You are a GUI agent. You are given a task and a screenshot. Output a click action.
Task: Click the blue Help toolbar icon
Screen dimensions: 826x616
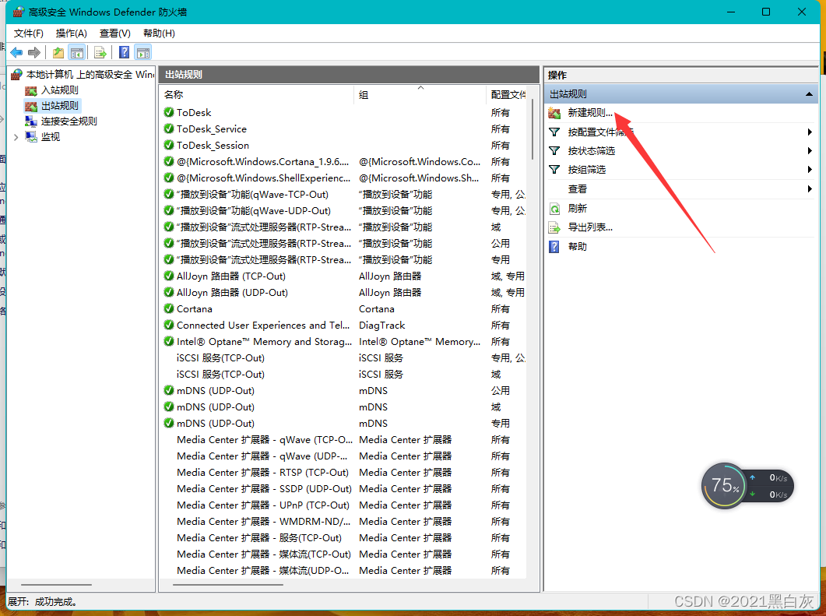pyautogui.click(x=124, y=53)
